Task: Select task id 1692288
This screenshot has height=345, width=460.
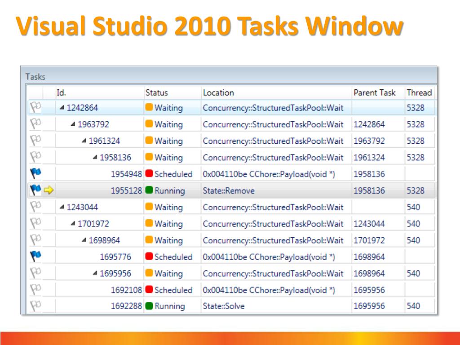Action: point(126,306)
